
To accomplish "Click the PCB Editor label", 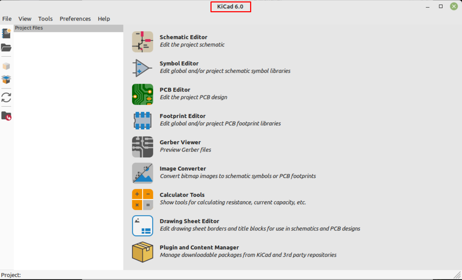I will [175, 90].
